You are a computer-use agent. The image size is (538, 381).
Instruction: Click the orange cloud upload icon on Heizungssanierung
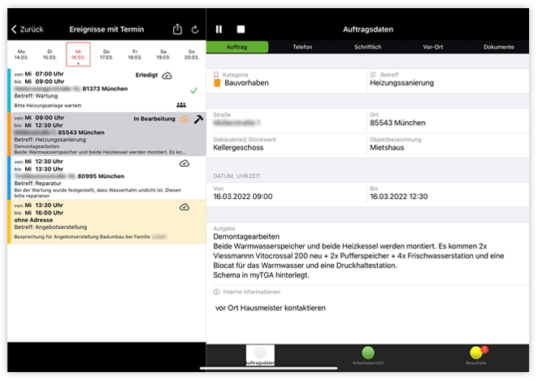click(184, 119)
